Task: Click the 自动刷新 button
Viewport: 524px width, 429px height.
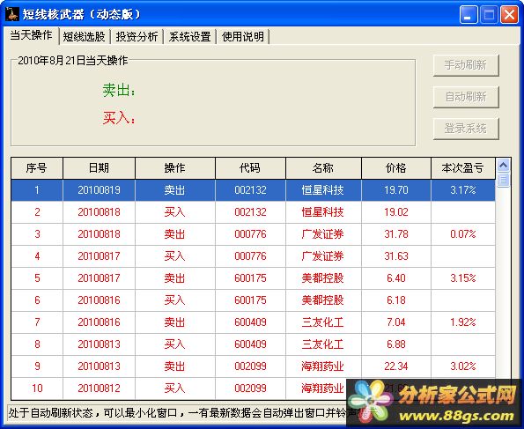Action: [x=466, y=97]
